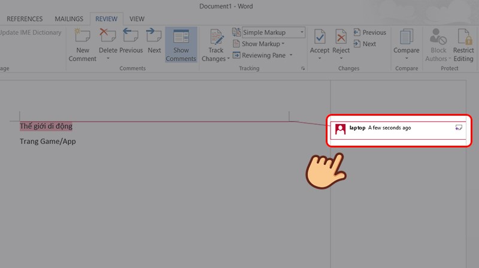Open the Simple Markup combo box
The width and height of the screenshot is (479, 268).
click(274, 32)
